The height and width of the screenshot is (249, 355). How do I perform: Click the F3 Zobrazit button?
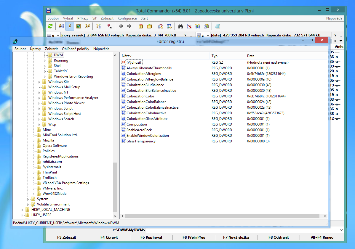click(x=67, y=237)
